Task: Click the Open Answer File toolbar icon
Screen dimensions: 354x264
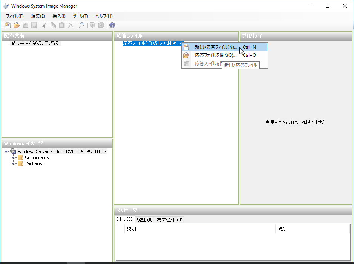Action: click(17, 25)
